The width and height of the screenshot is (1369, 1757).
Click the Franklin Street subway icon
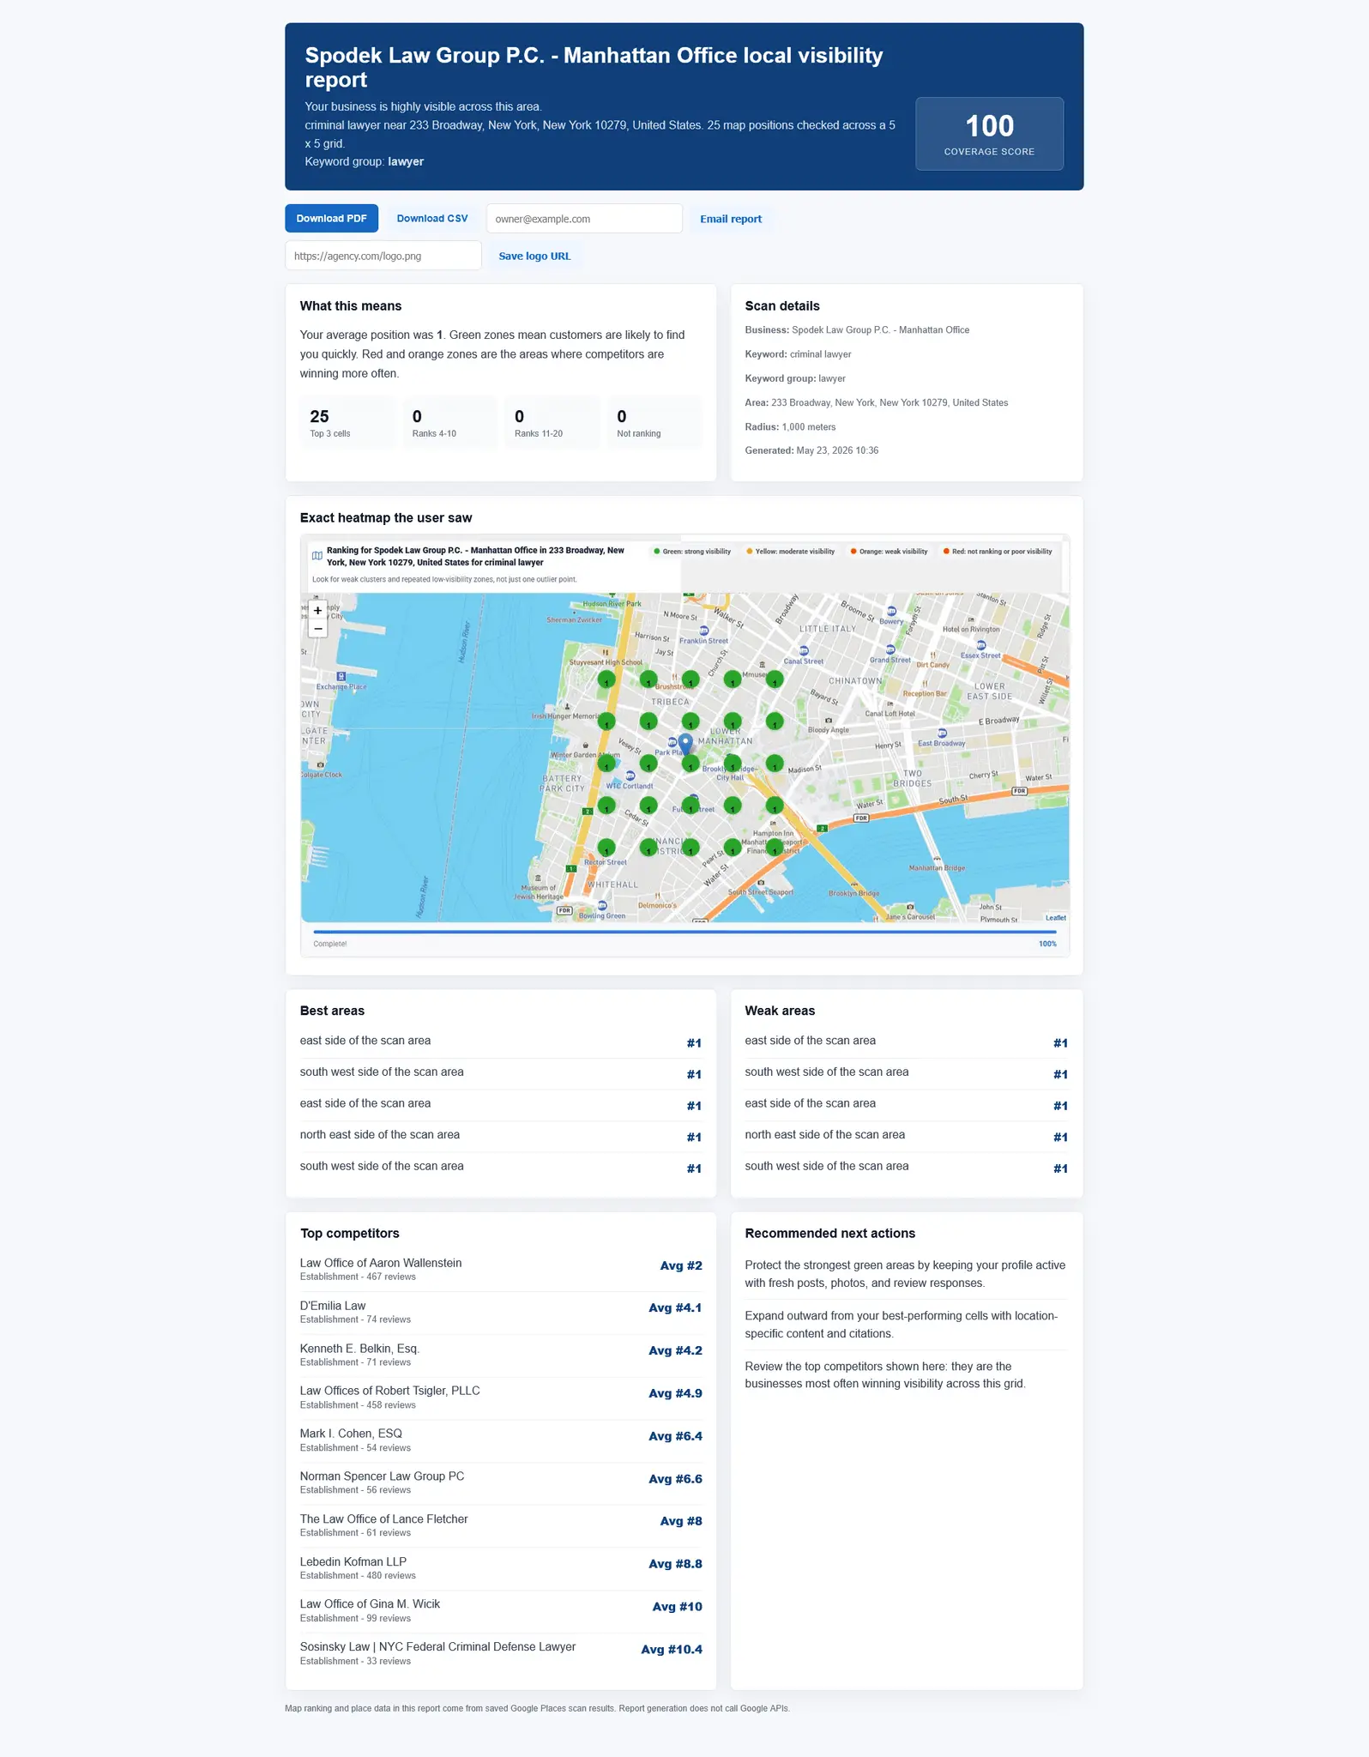(704, 631)
